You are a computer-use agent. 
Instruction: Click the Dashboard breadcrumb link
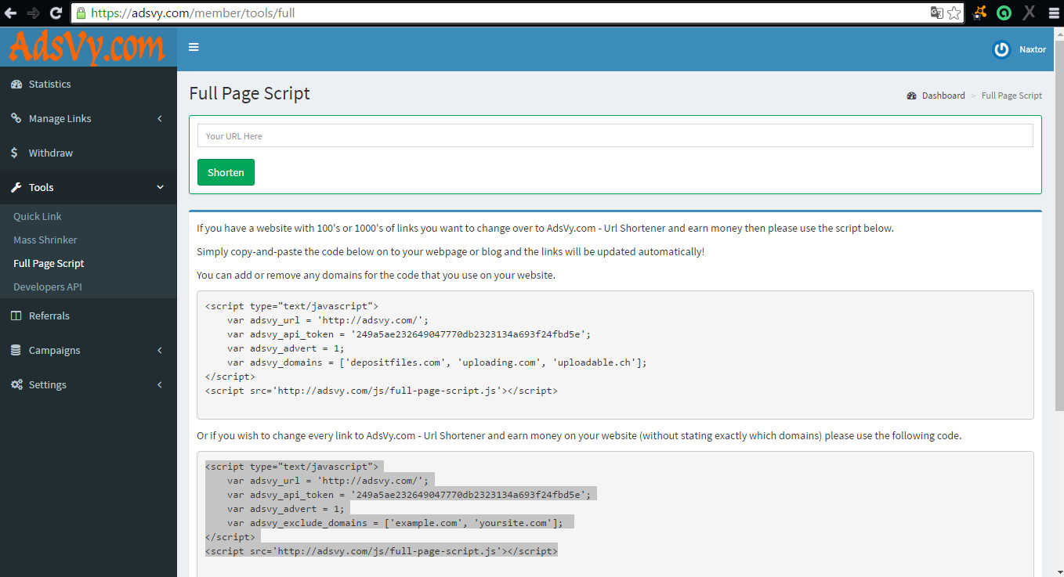point(943,95)
